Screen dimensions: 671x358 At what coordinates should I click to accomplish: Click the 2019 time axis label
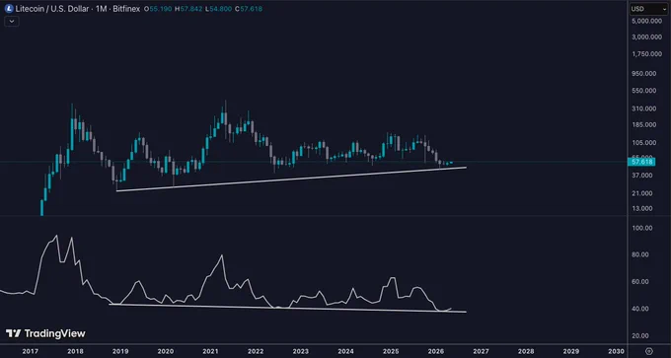pyautogui.click(x=120, y=351)
